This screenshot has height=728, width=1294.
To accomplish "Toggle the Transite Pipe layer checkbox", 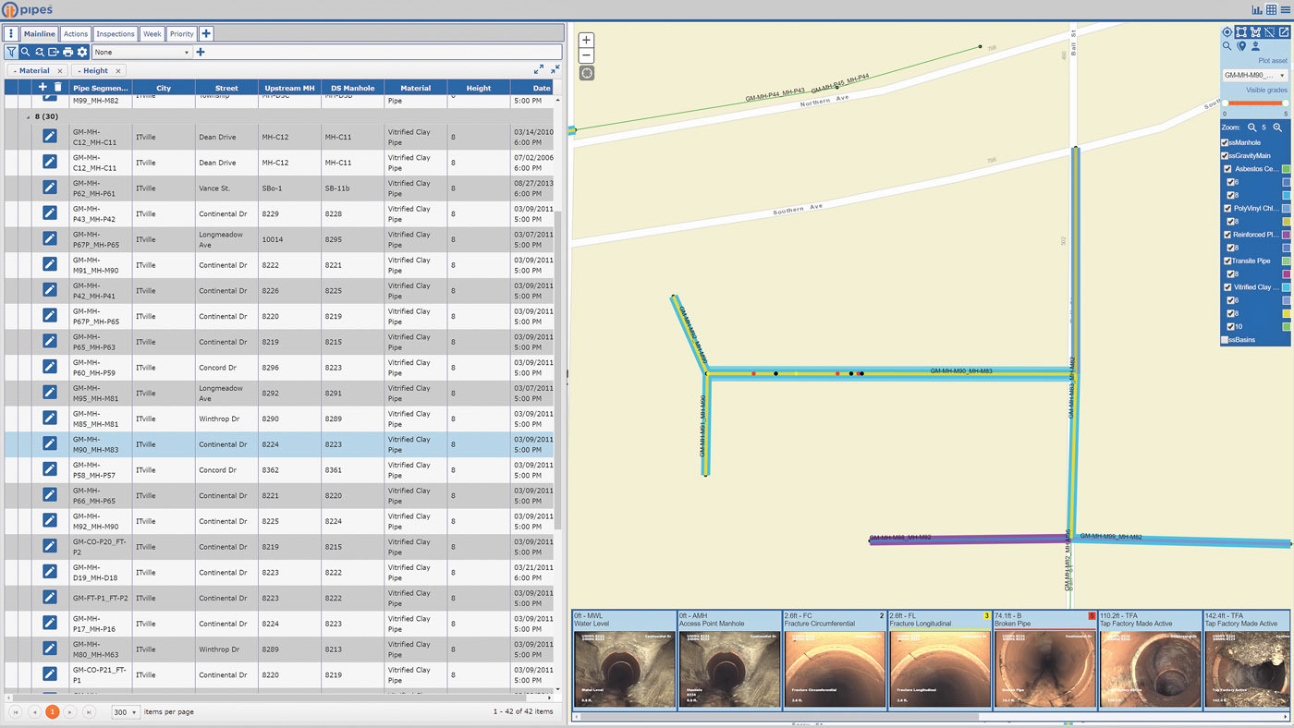I will point(1227,261).
